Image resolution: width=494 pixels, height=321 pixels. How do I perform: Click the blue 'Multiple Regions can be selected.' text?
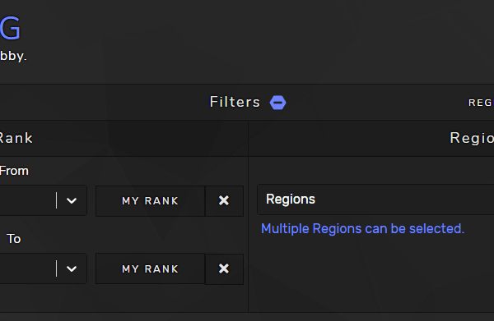(362, 229)
